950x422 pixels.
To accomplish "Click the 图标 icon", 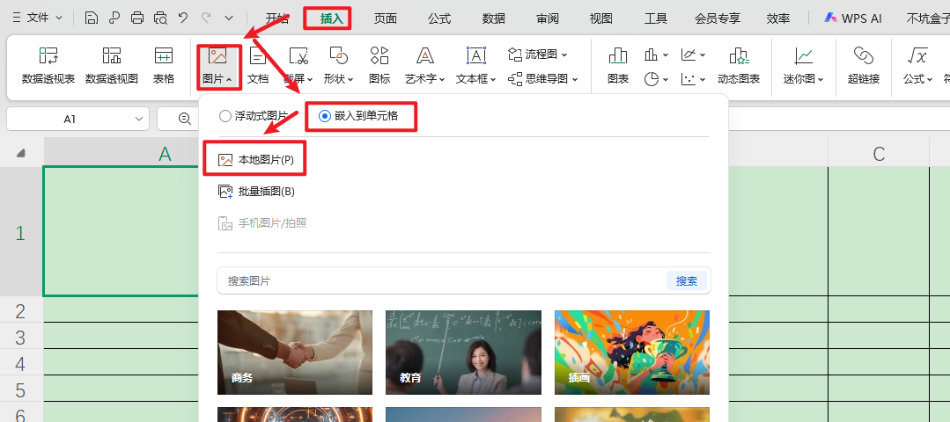I will pos(379,65).
